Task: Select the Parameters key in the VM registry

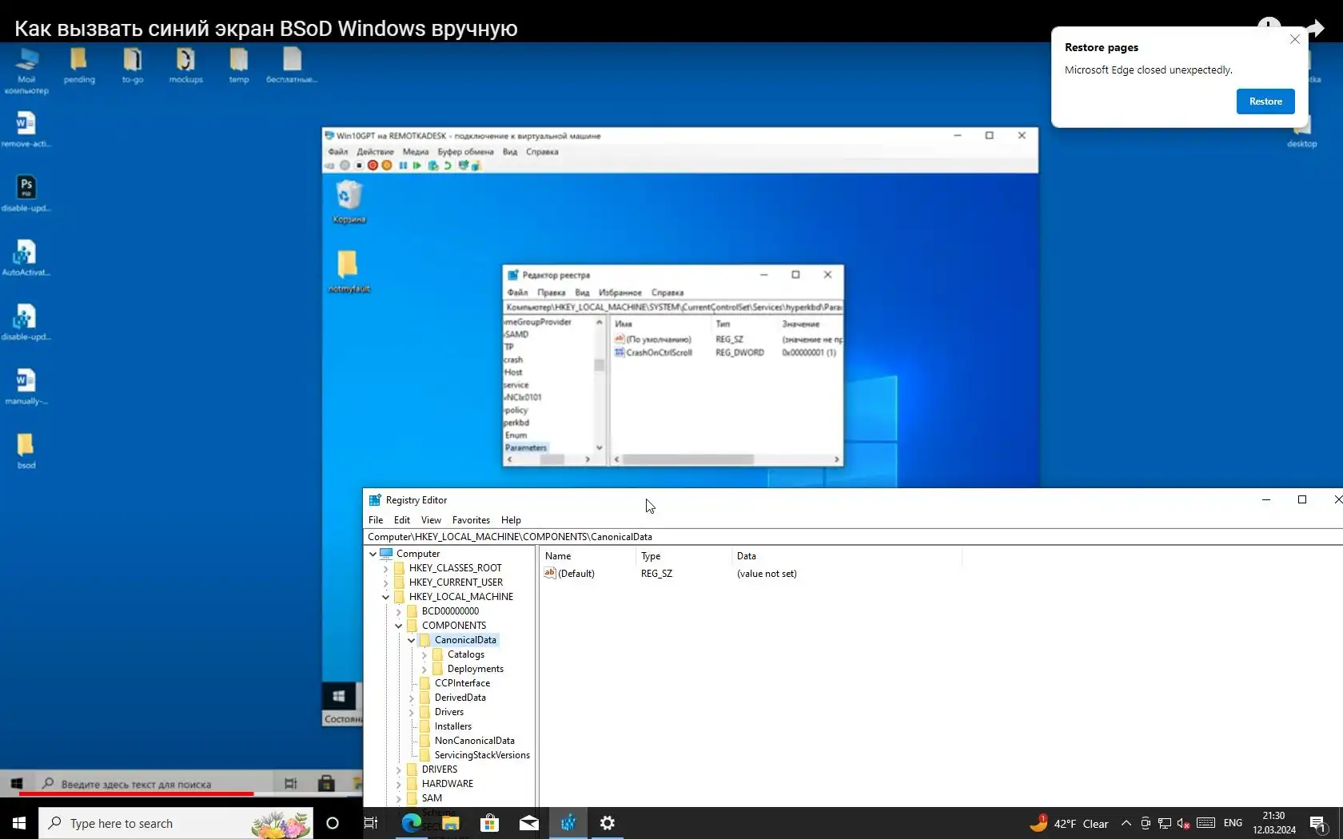Action: pyautogui.click(x=526, y=447)
